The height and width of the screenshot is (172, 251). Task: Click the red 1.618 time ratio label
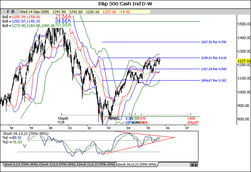(x=191, y=118)
